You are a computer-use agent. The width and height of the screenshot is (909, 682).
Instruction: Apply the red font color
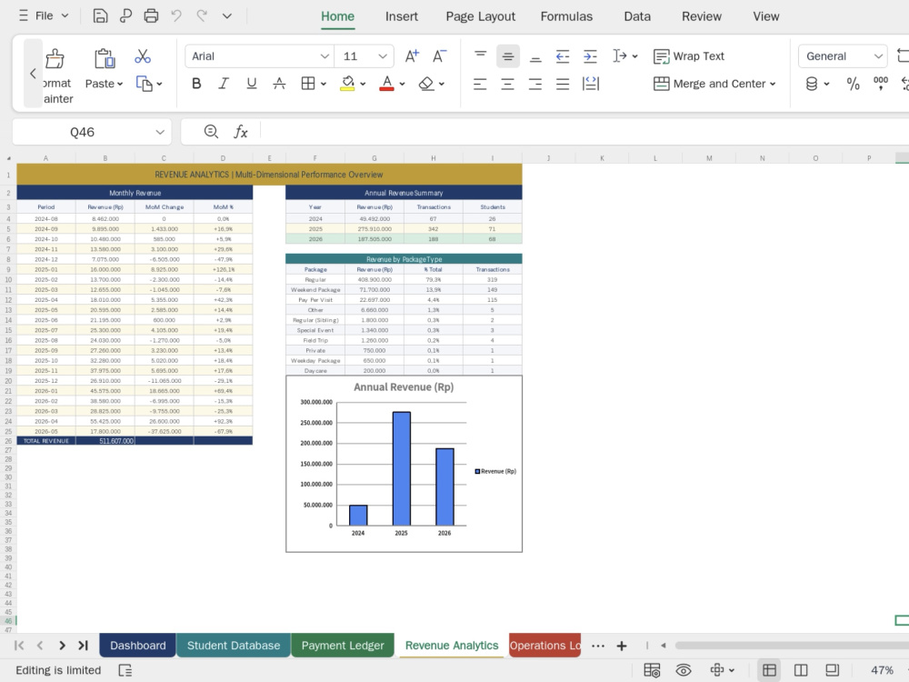[386, 84]
